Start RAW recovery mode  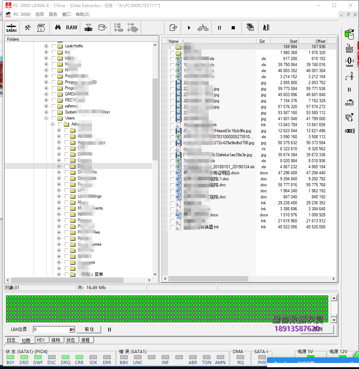click(71, 28)
